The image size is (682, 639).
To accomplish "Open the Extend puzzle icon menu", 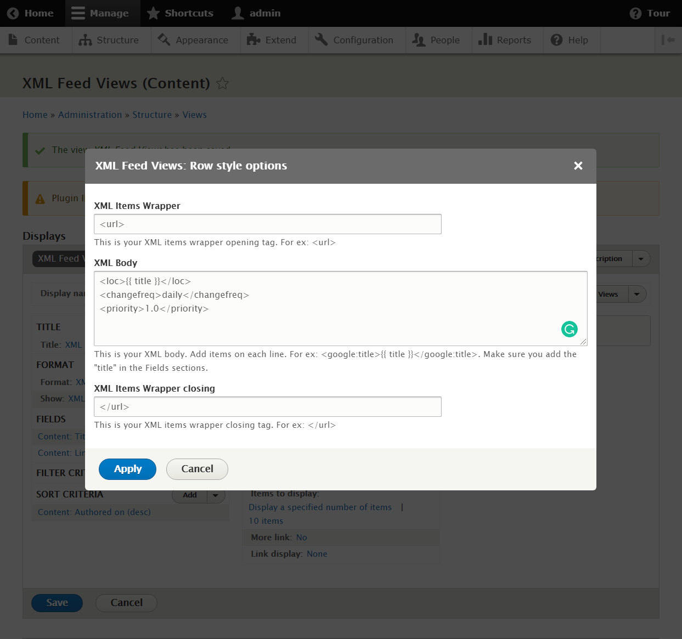I will [x=253, y=39].
